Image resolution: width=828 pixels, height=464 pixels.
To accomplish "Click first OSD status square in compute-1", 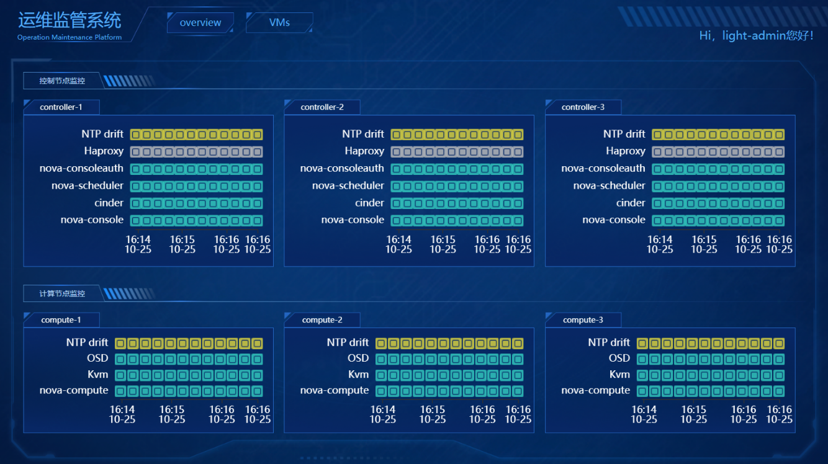I will point(120,359).
